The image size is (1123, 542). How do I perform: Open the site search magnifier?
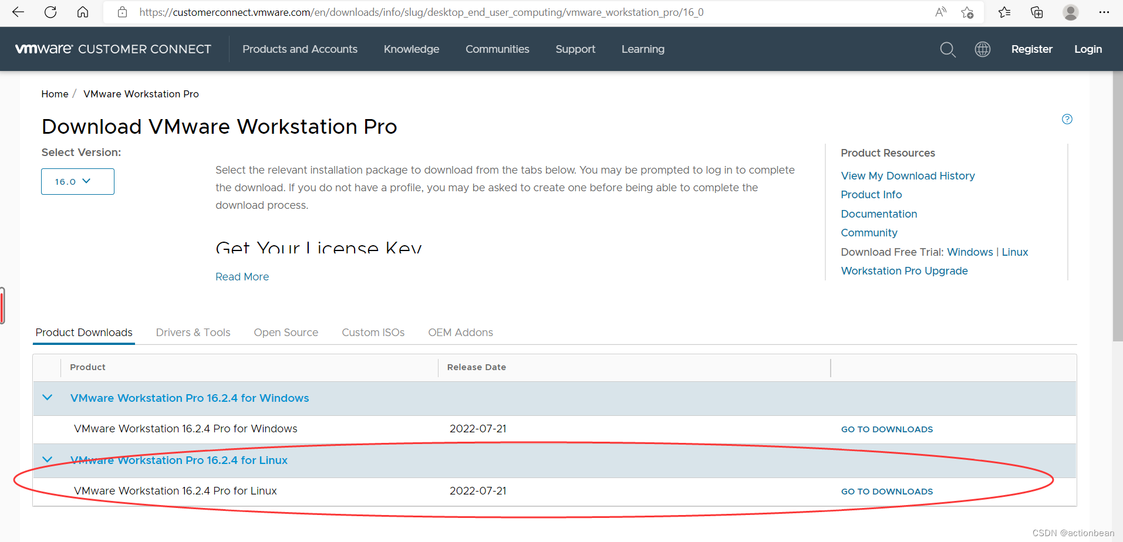(x=947, y=49)
